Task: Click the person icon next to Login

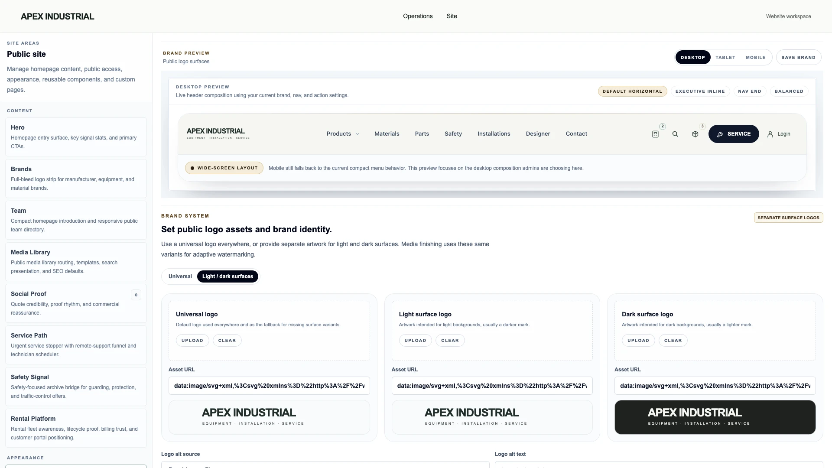Action: tap(770, 134)
